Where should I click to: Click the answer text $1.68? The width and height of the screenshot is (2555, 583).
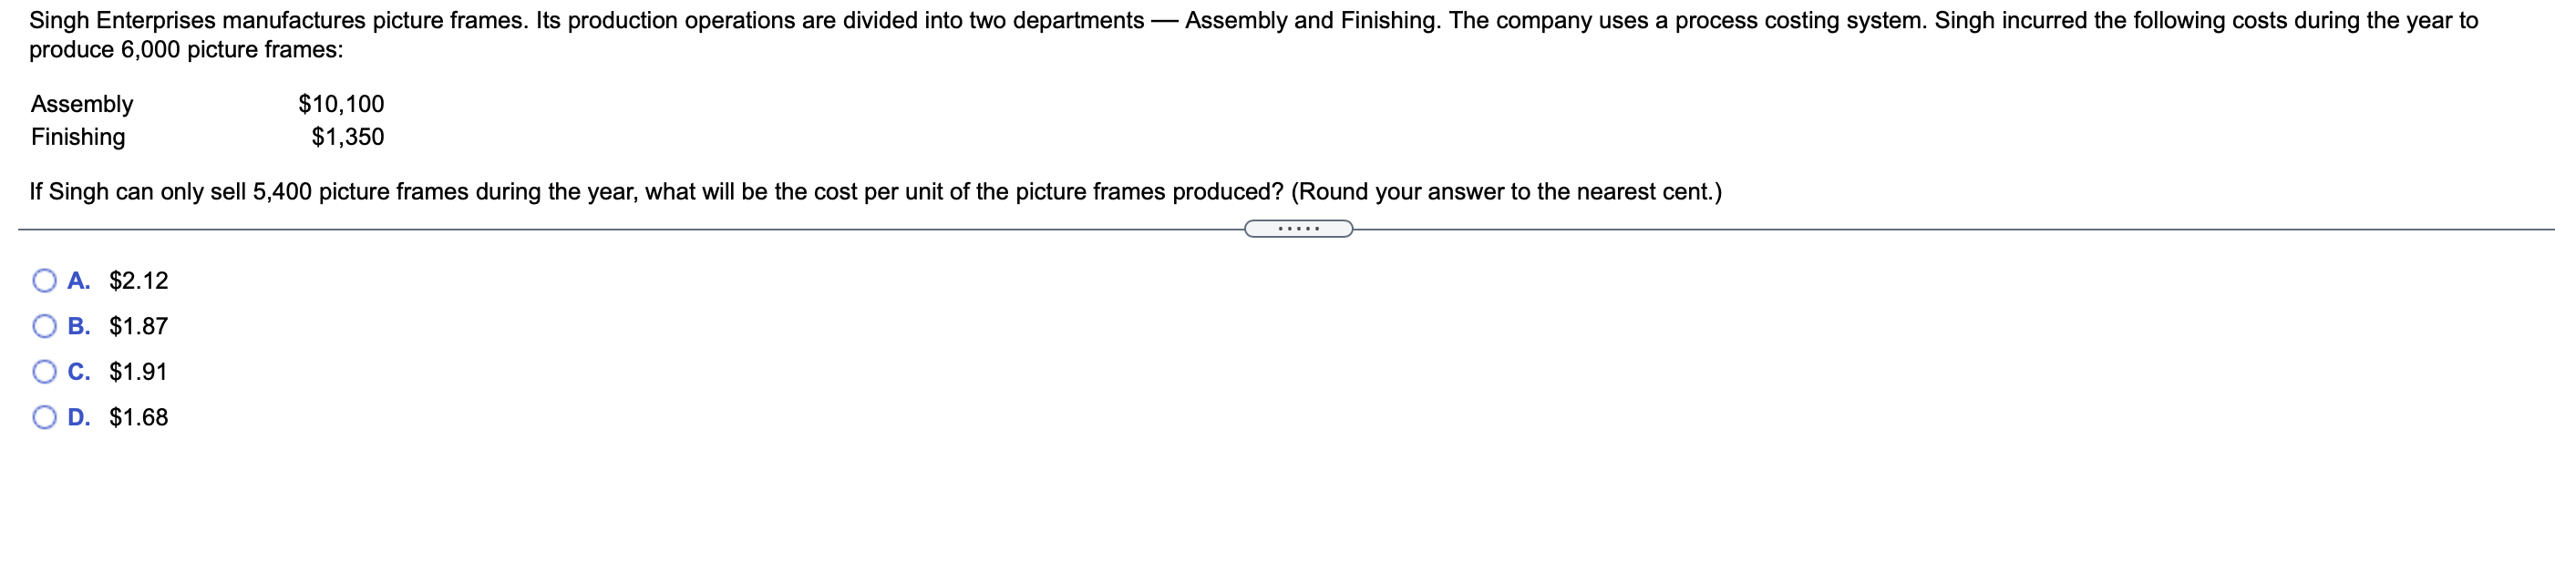pyautogui.click(x=139, y=417)
